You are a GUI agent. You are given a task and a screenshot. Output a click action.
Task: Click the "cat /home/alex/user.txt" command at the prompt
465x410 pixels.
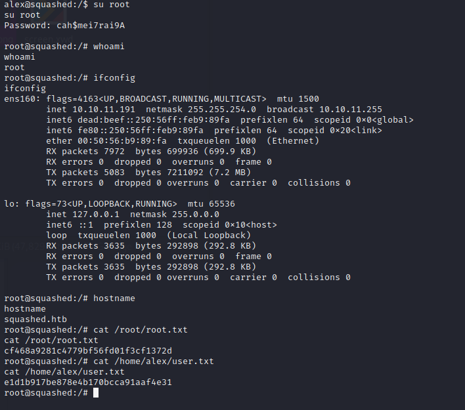click(x=154, y=361)
